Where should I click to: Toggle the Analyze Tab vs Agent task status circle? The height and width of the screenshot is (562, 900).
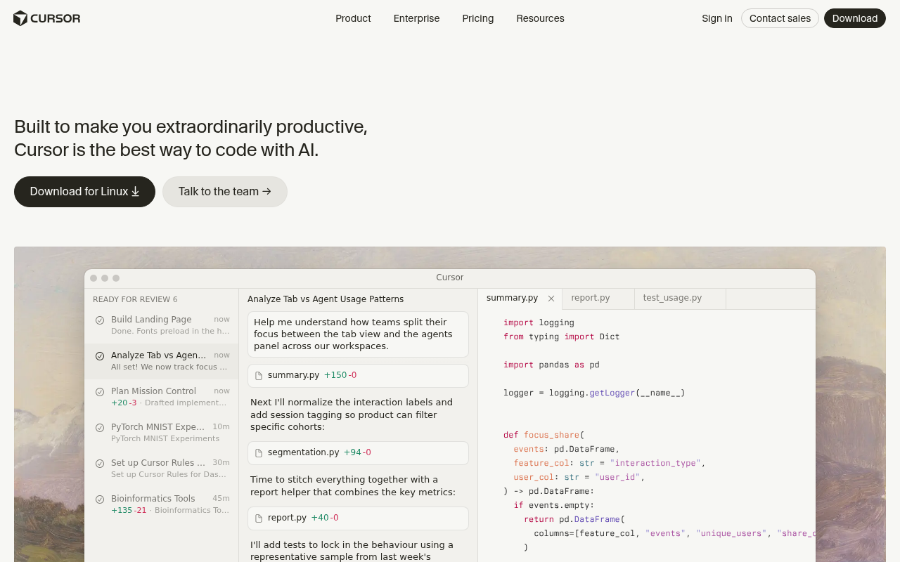(99, 356)
